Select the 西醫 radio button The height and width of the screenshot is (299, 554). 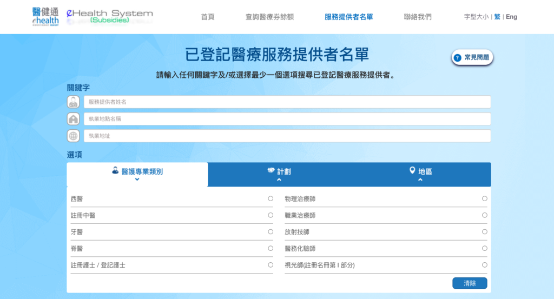(x=271, y=198)
